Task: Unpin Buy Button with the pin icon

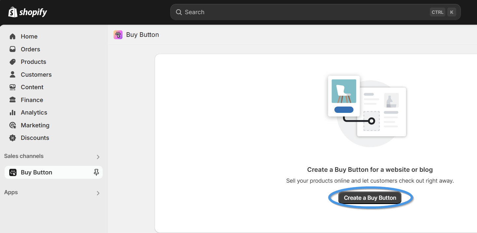Action: 96,172
